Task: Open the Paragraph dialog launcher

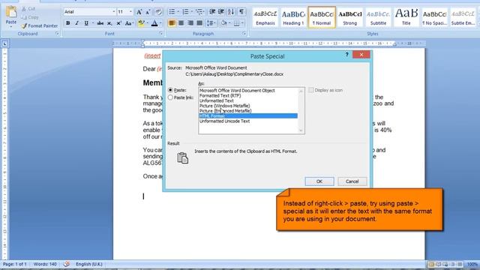Action: (244, 34)
